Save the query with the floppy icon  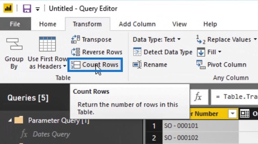[27, 9]
